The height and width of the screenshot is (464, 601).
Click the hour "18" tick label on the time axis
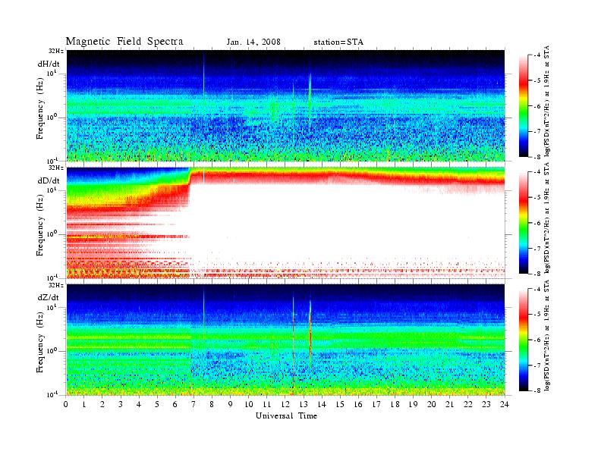click(395, 405)
